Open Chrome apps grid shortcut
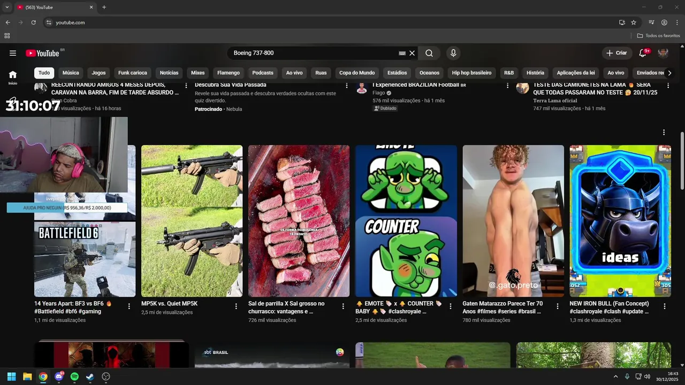Viewport: 685px width, 385px height. pyautogui.click(x=7, y=36)
